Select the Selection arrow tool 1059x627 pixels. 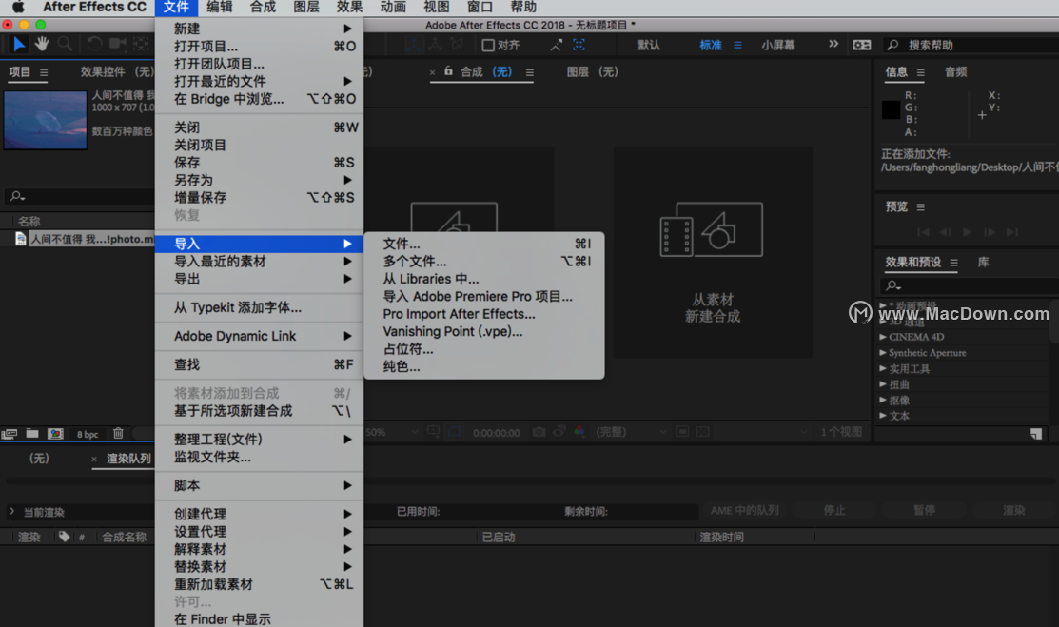19,45
